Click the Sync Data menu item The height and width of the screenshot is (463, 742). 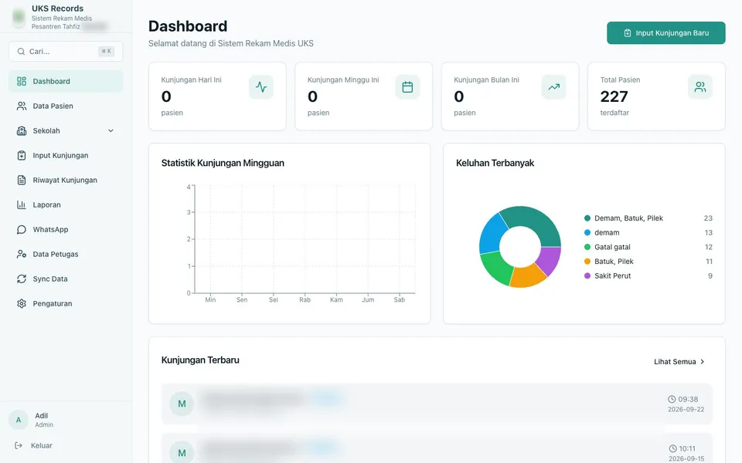[66, 279]
